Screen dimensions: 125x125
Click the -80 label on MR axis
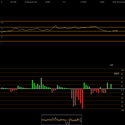coord(122,106)
